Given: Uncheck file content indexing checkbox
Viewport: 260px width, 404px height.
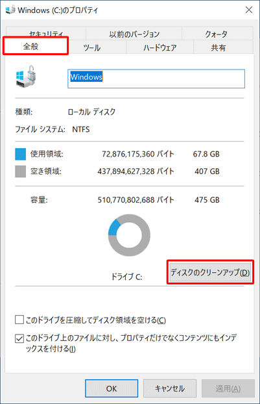Looking at the screenshot, I should point(19,338).
